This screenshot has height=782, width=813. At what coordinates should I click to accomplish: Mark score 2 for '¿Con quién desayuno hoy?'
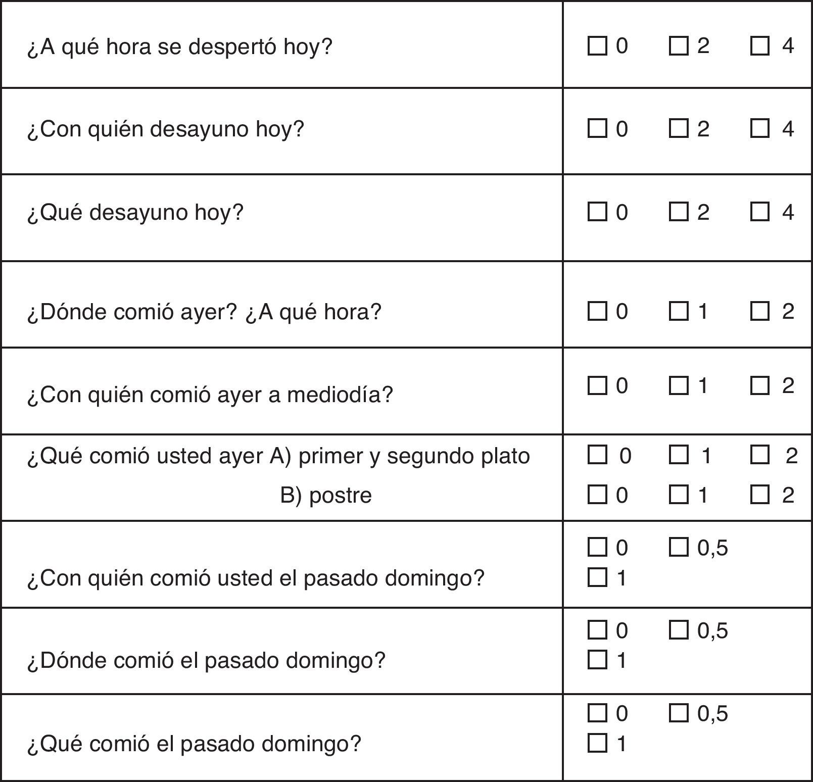pos(679,128)
